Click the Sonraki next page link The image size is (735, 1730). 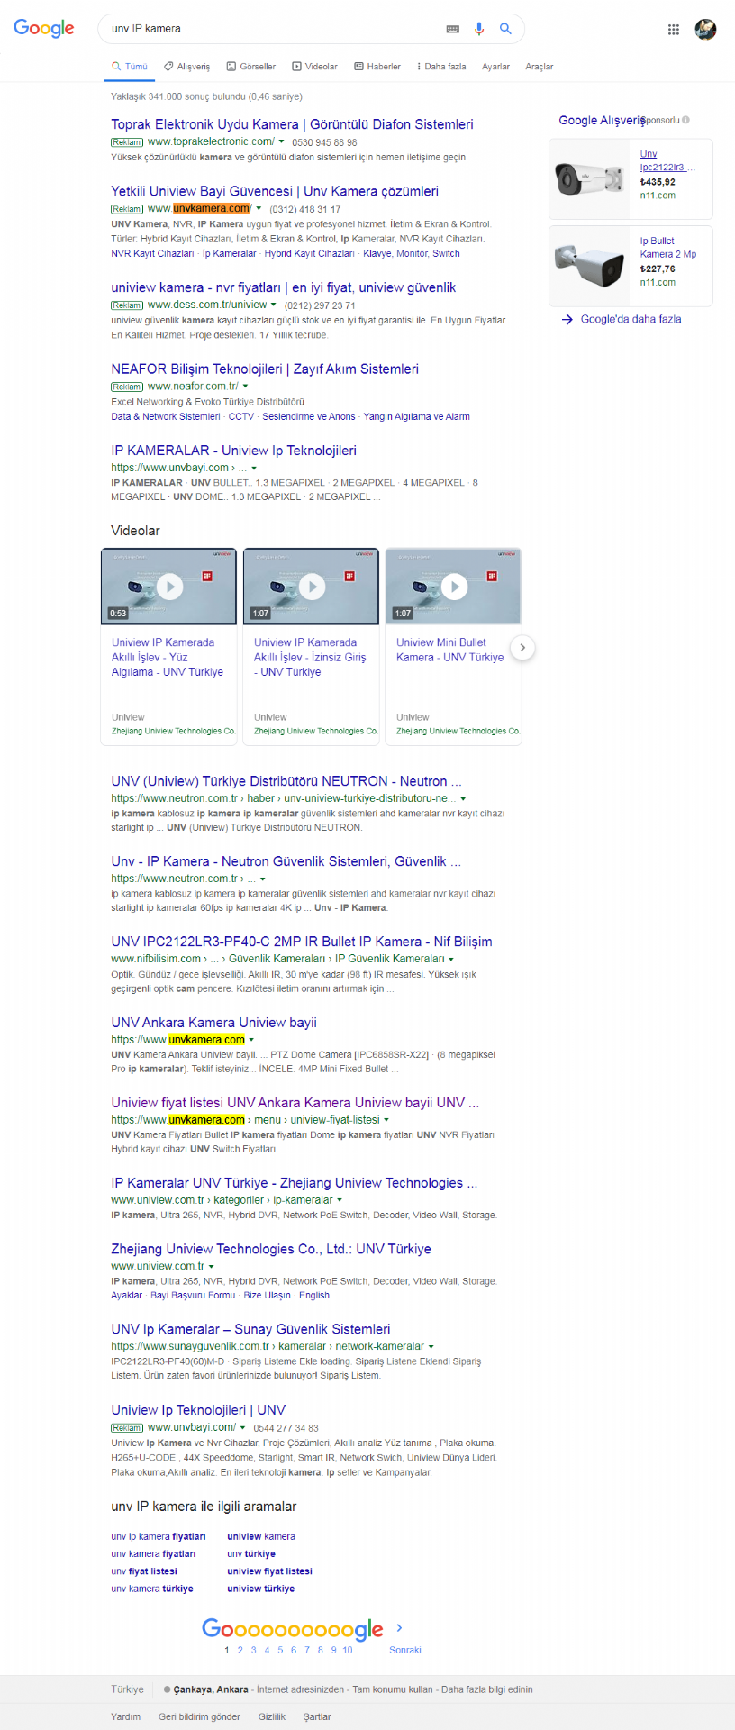click(x=405, y=1650)
